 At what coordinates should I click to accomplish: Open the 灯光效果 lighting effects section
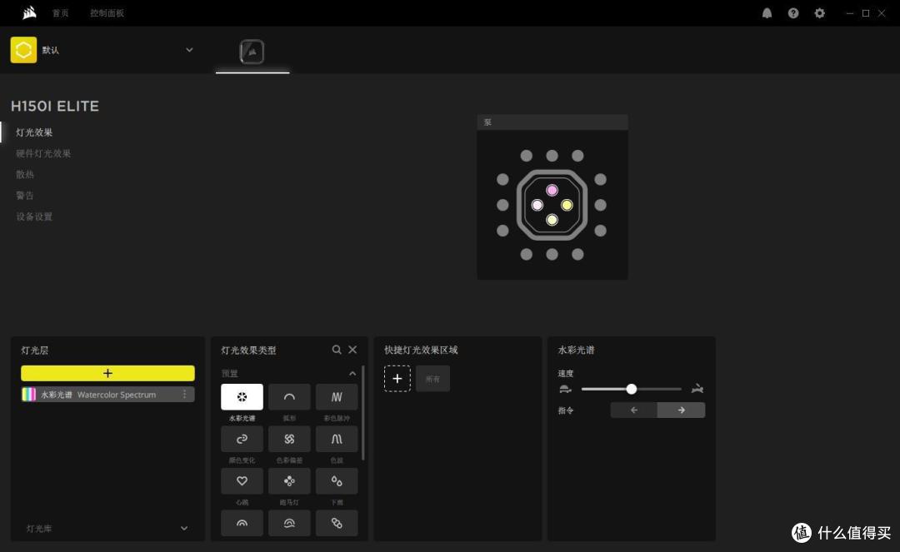(x=34, y=132)
